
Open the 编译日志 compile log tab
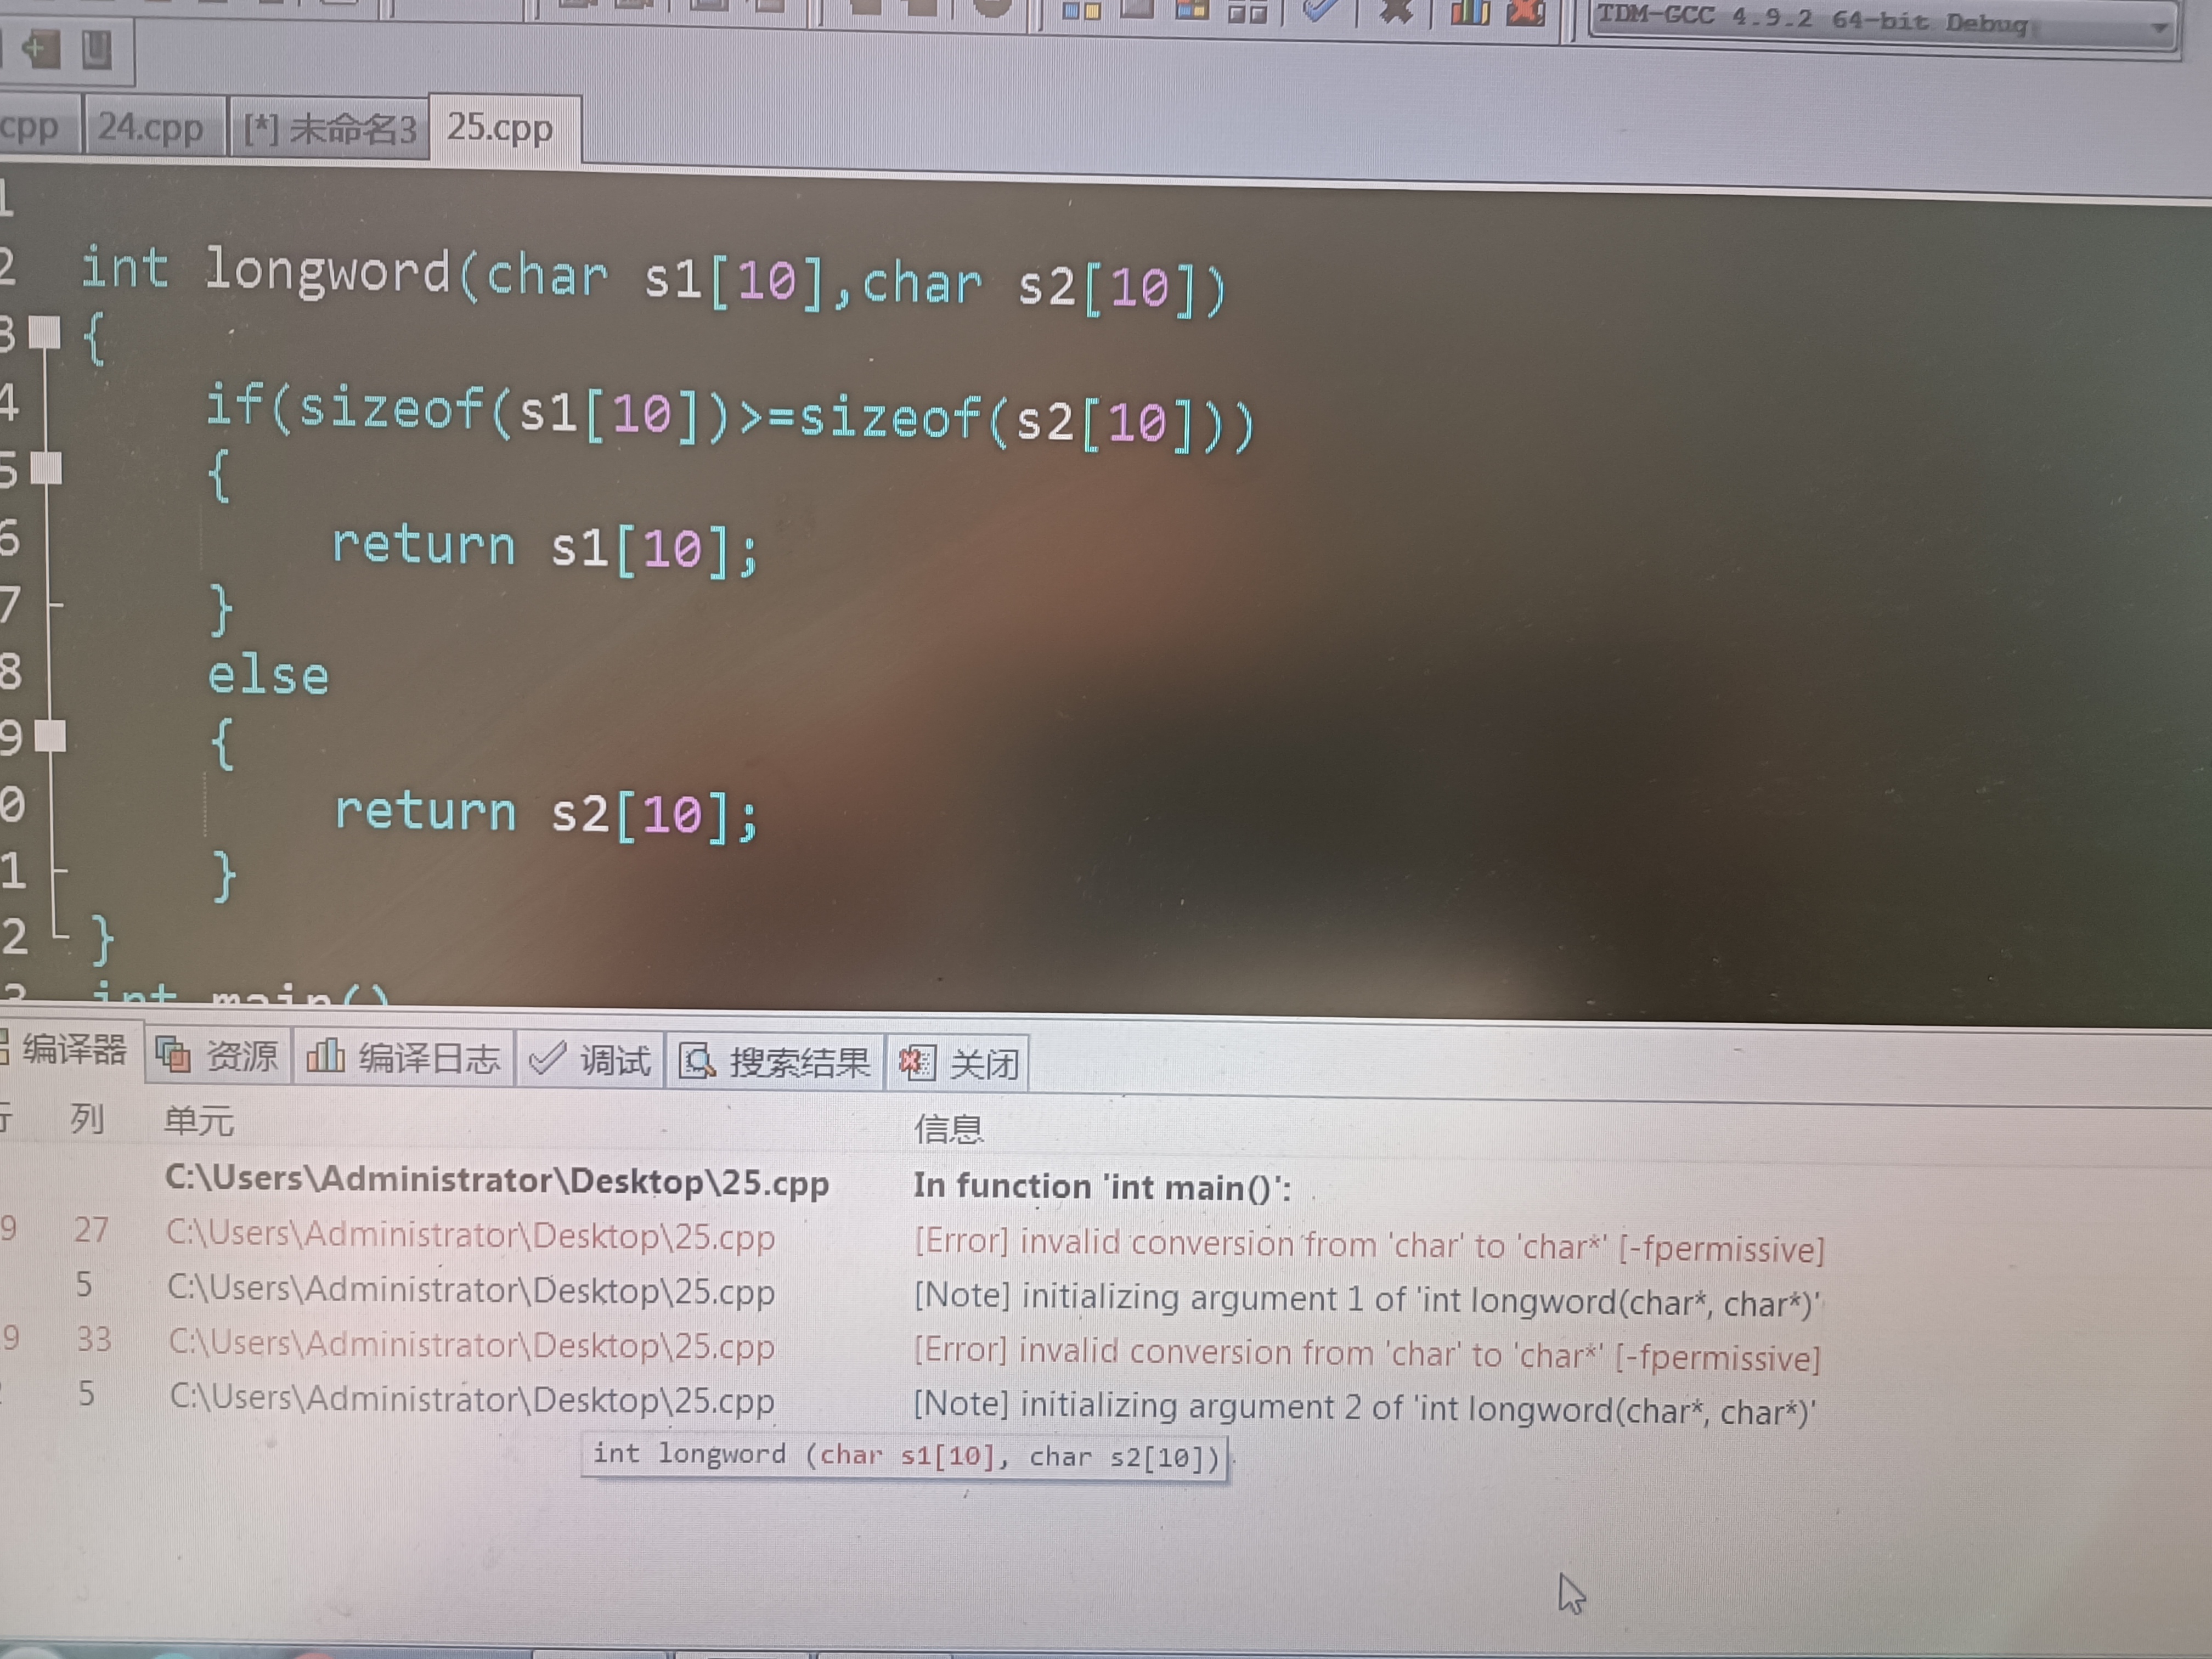click(x=404, y=1058)
